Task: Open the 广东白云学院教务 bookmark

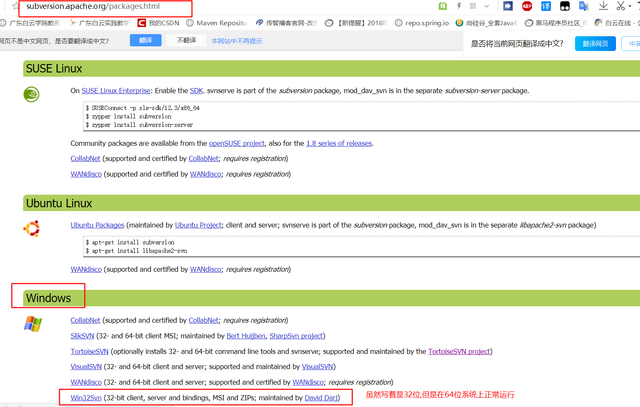Action: (x=30, y=23)
